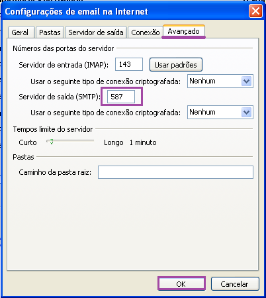Confirm settings with the OK button
The height and width of the screenshot is (298, 266).
(x=181, y=284)
